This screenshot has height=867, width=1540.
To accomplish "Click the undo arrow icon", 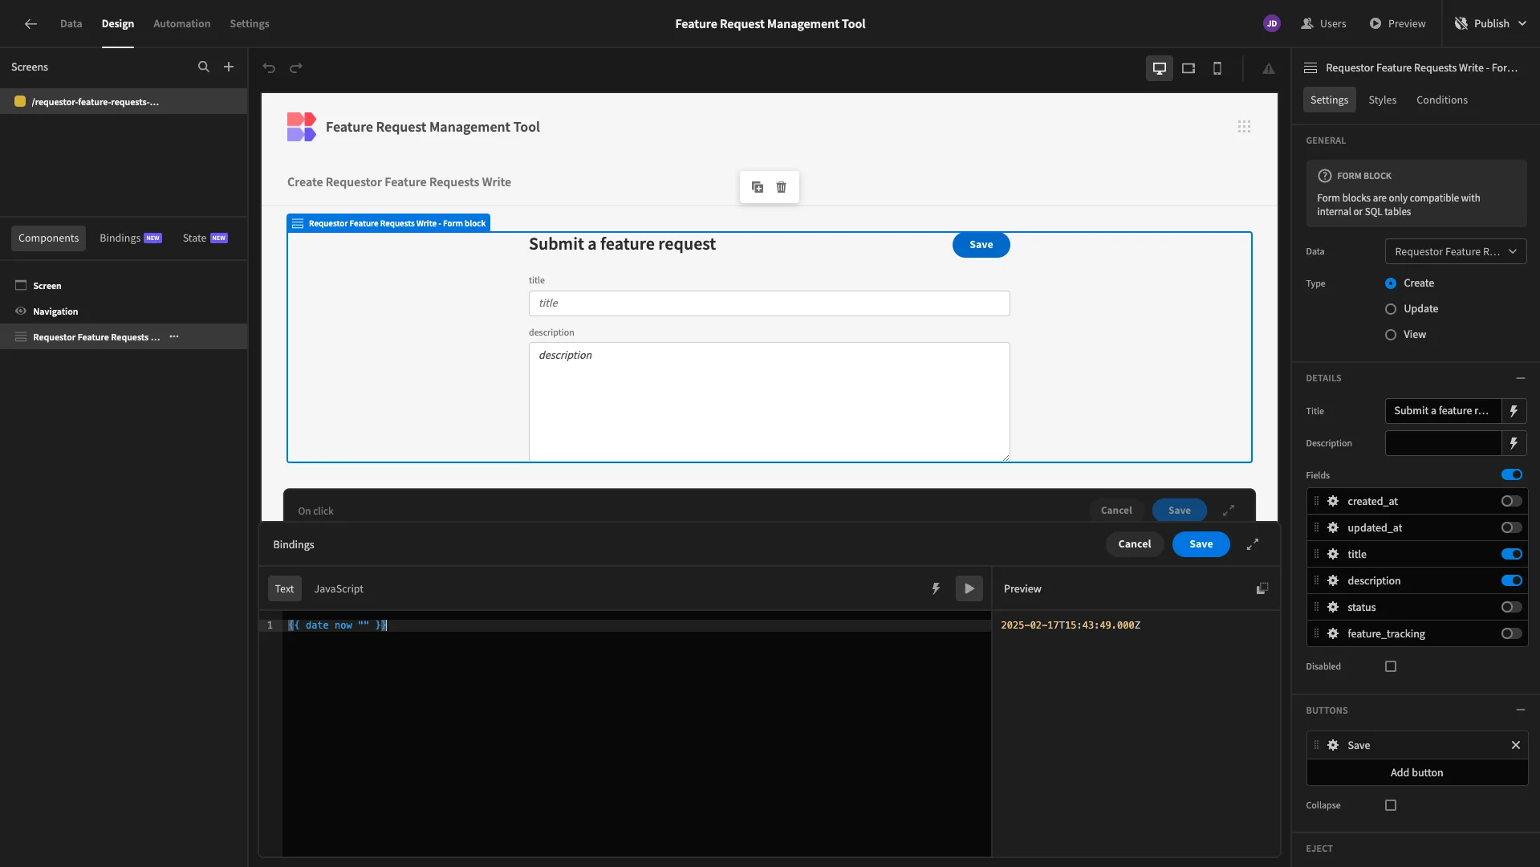I will (269, 68).
